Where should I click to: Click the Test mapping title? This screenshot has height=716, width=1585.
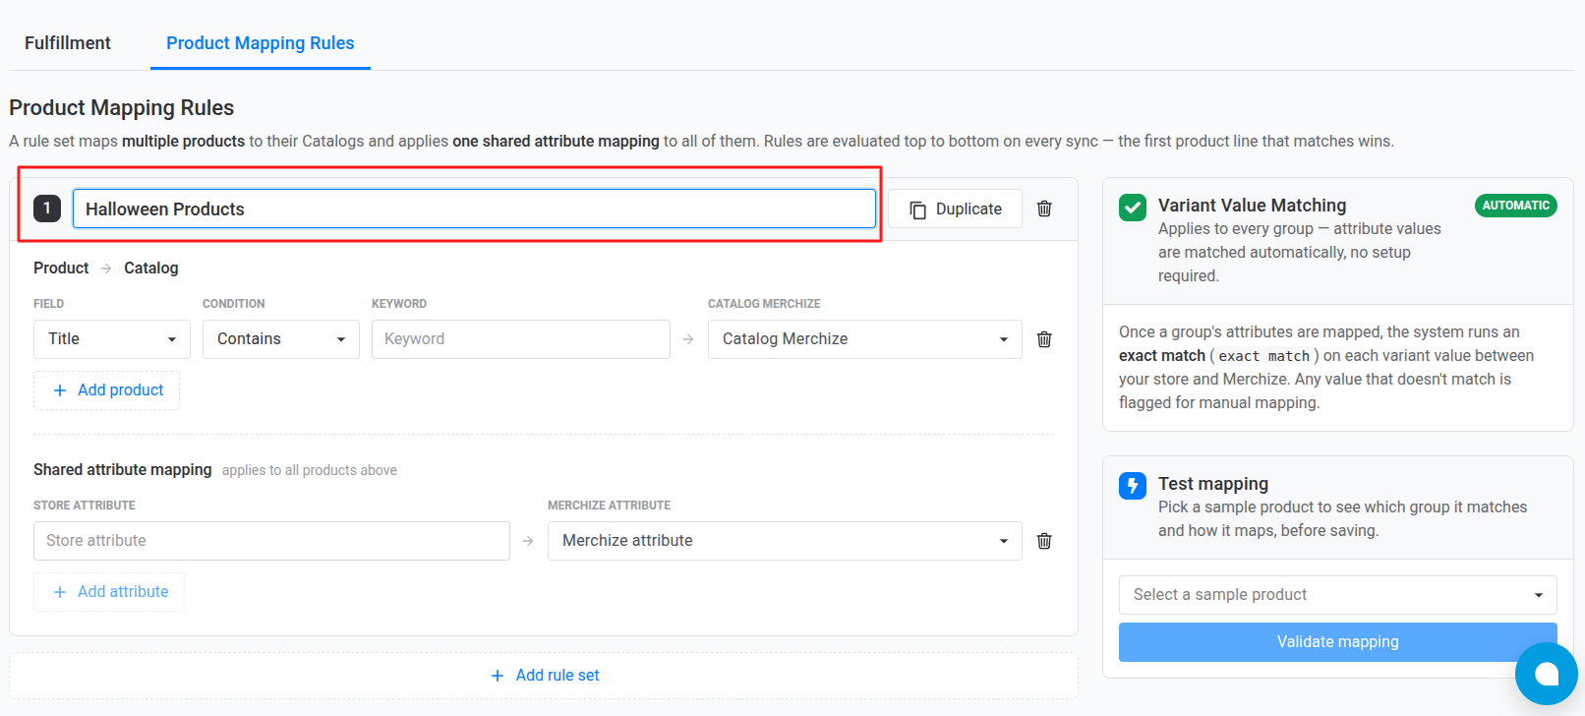click(x=1213, y=484)
